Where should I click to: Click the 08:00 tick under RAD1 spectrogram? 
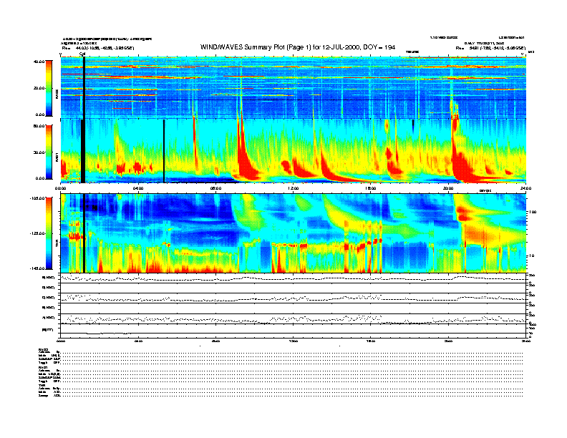click(x=215, y=188)
